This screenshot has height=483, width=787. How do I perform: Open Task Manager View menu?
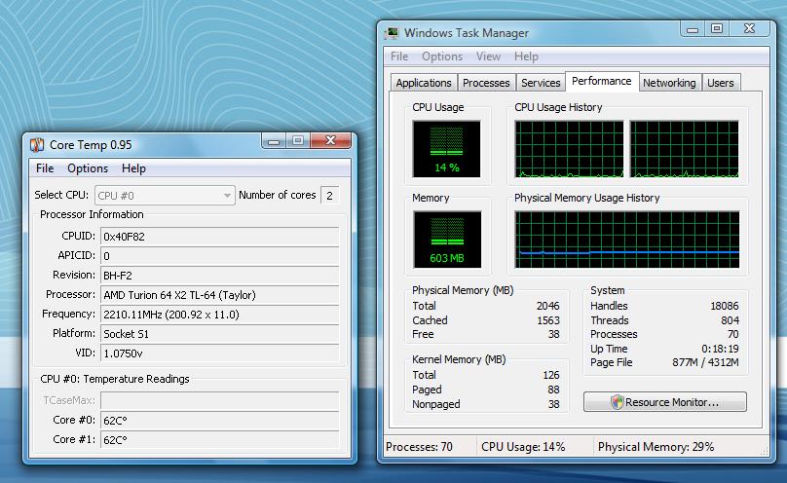[488, 56]
